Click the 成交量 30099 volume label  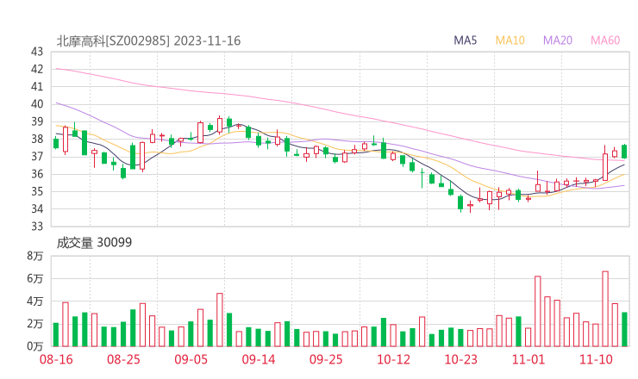pyautogui.click(x=94, y=242)
